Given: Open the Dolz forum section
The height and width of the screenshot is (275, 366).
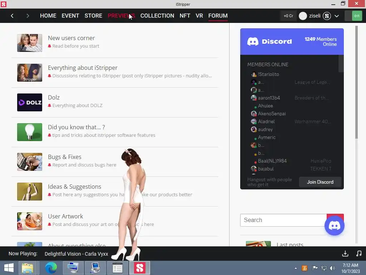Looking at the screenshot, I should pyautogui.click(x=54, y=97).
